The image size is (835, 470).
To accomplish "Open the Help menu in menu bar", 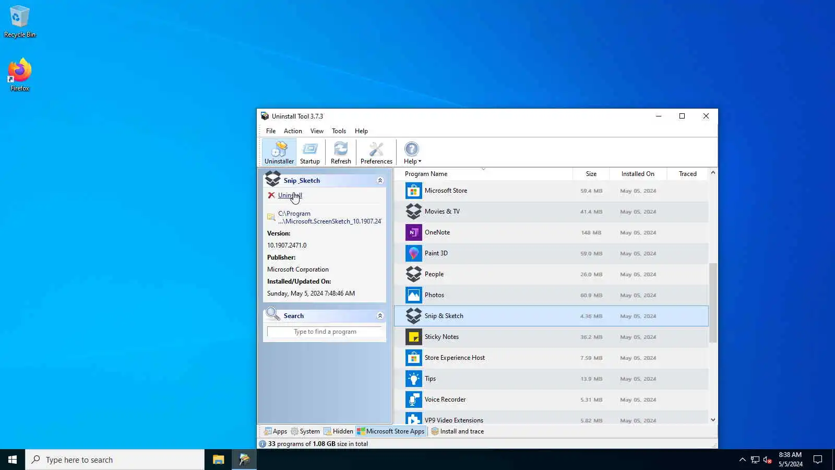I will tap(361, 131).
